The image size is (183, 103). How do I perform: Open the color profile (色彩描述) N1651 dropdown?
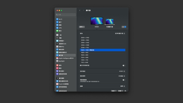point(122,71)
